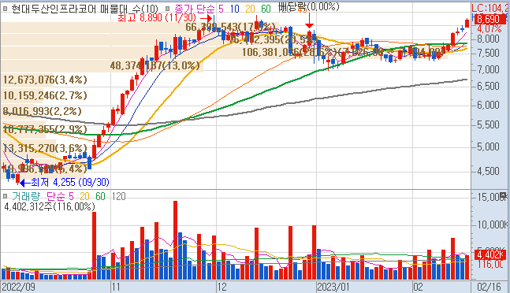This screenshot has height=293, width=510.
Task: Click the 8,016,993(2.2%) volume profile value
Action: coord(43,111)
